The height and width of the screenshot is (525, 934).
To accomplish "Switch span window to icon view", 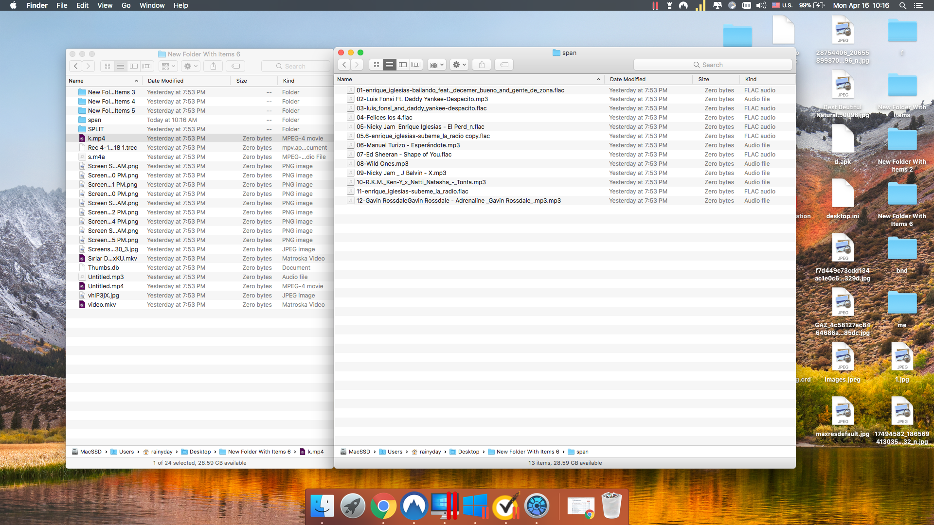I will [377, 65].
